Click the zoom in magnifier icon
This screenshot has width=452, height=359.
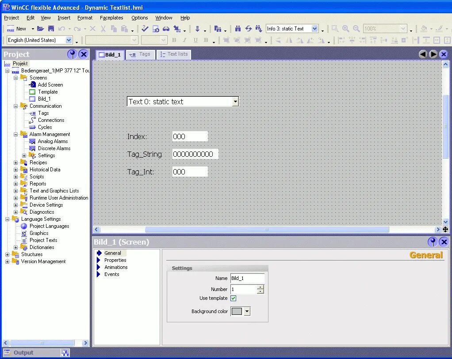click(x=345, y=29)
